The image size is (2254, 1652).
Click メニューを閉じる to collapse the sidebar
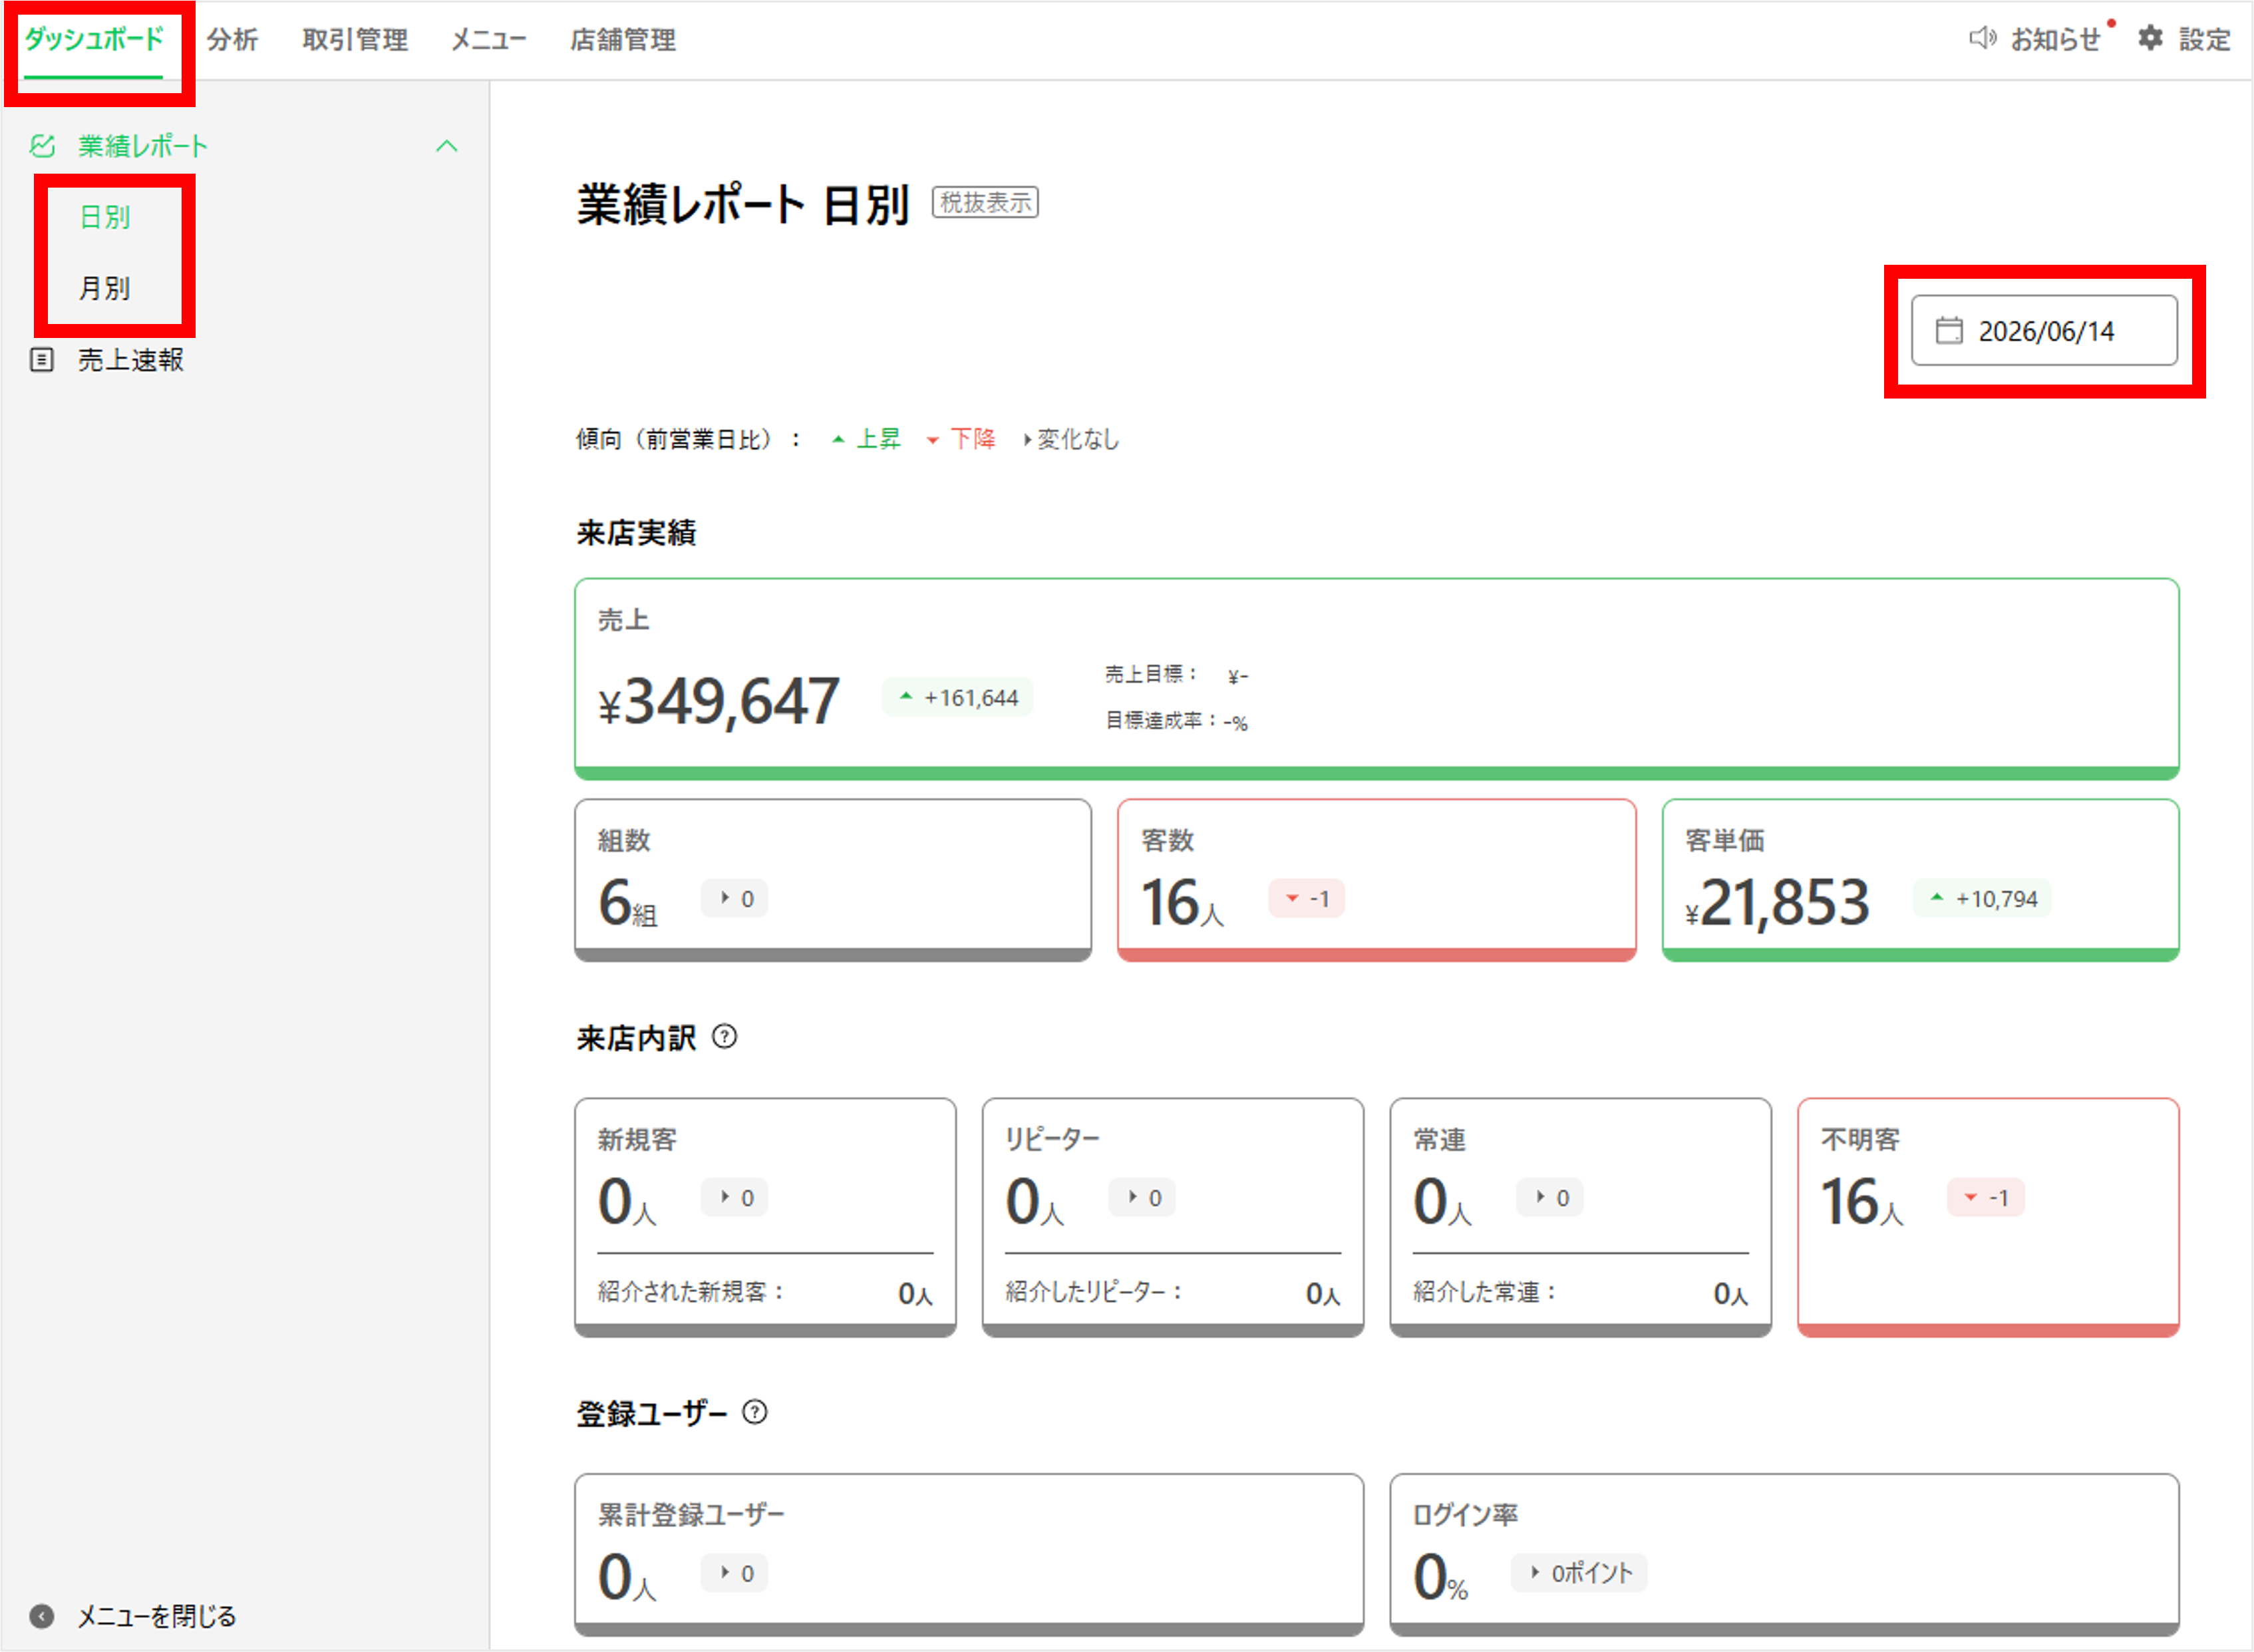[x=156, y=1616]
